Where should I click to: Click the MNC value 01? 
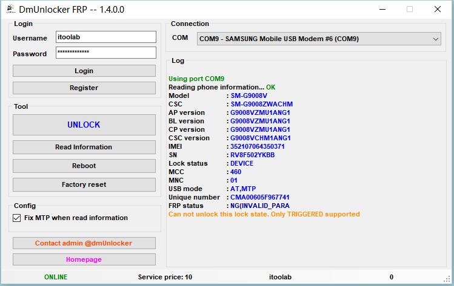[233, 180]
